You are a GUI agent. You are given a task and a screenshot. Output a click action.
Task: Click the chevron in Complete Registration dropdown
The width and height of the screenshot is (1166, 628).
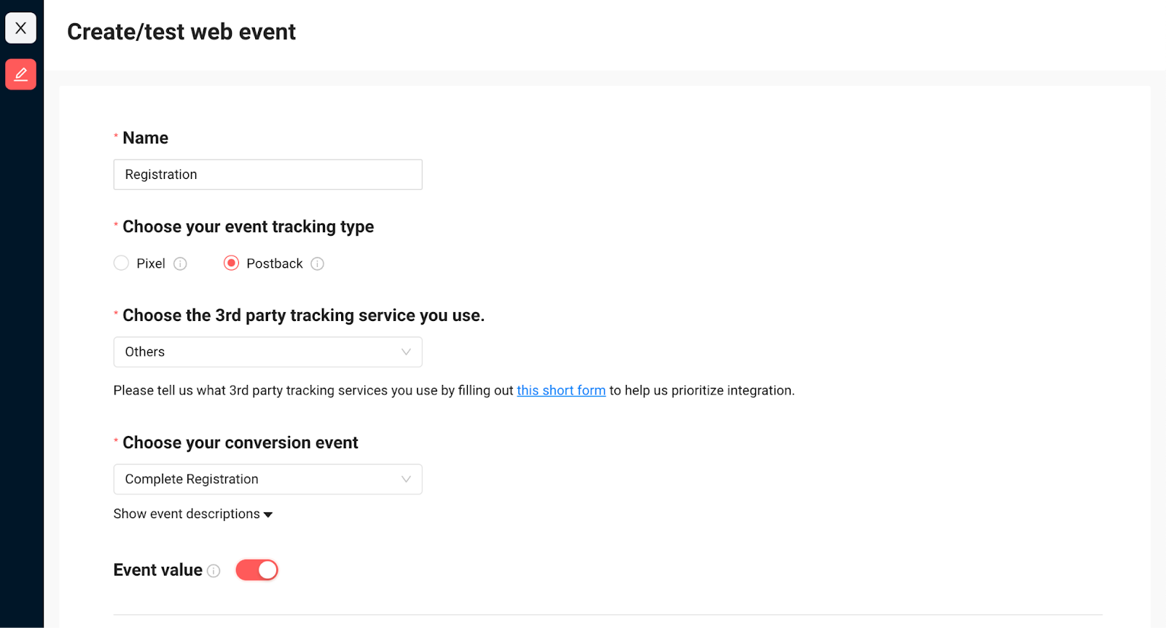(x=406, y=480)
